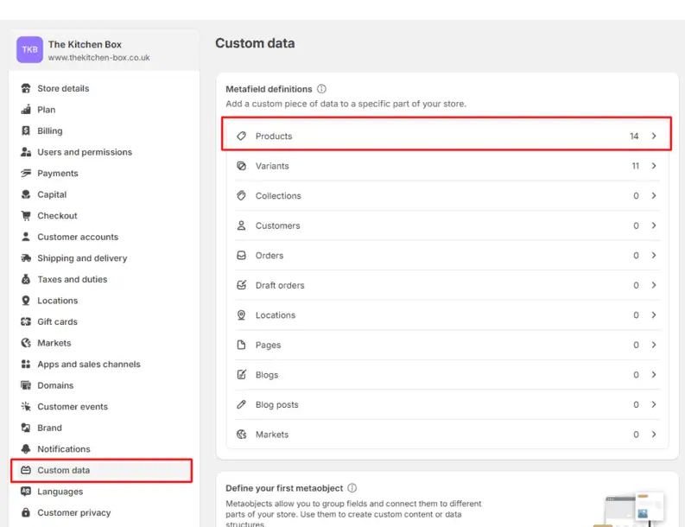Image resolution: width=685 pixels, height=527 pixels.
Task: Click the Billing dollar icon
Action: [26, 130]
